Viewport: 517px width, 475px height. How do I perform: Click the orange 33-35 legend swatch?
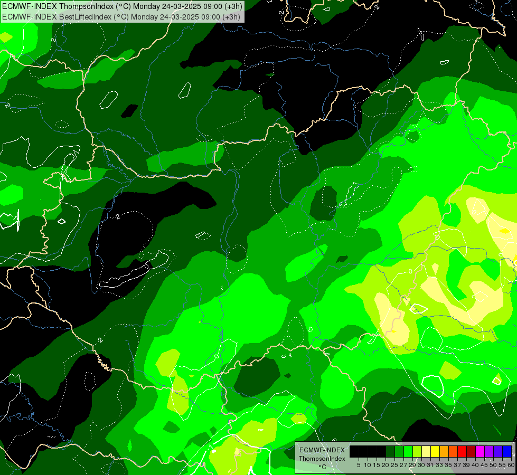(x=444, y=452)
